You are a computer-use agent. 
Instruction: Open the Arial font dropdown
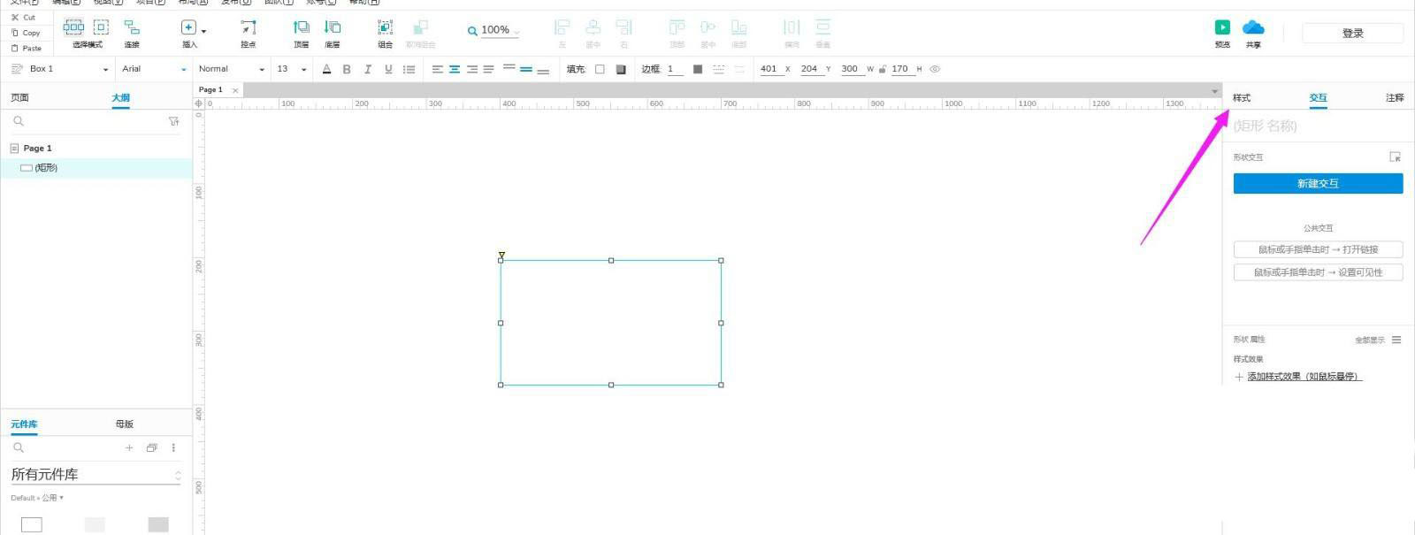click(x=154, y=69)
